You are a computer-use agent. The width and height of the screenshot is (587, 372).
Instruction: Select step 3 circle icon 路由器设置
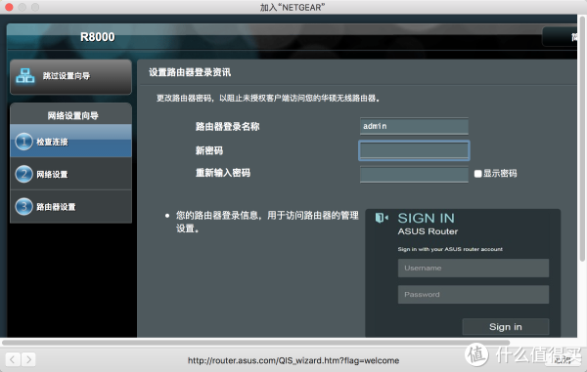23,207
